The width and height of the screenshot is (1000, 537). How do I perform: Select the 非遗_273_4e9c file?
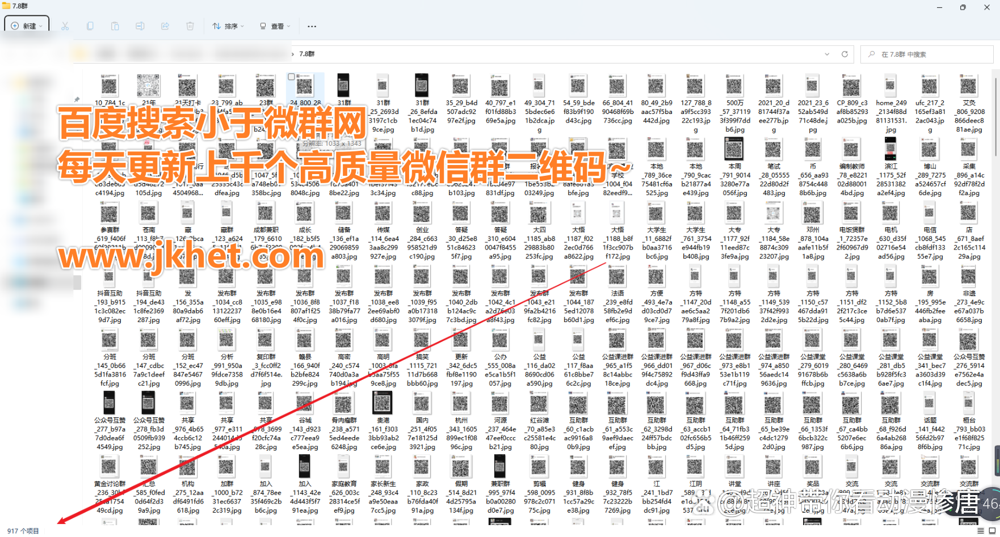[969, 294]
